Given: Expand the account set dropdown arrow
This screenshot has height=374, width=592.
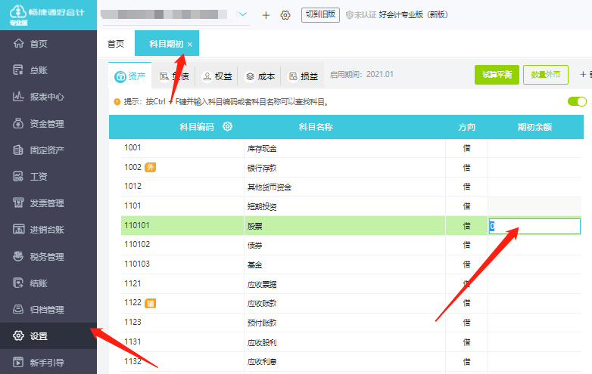Looking at the screenshot, I should point(243,14).
